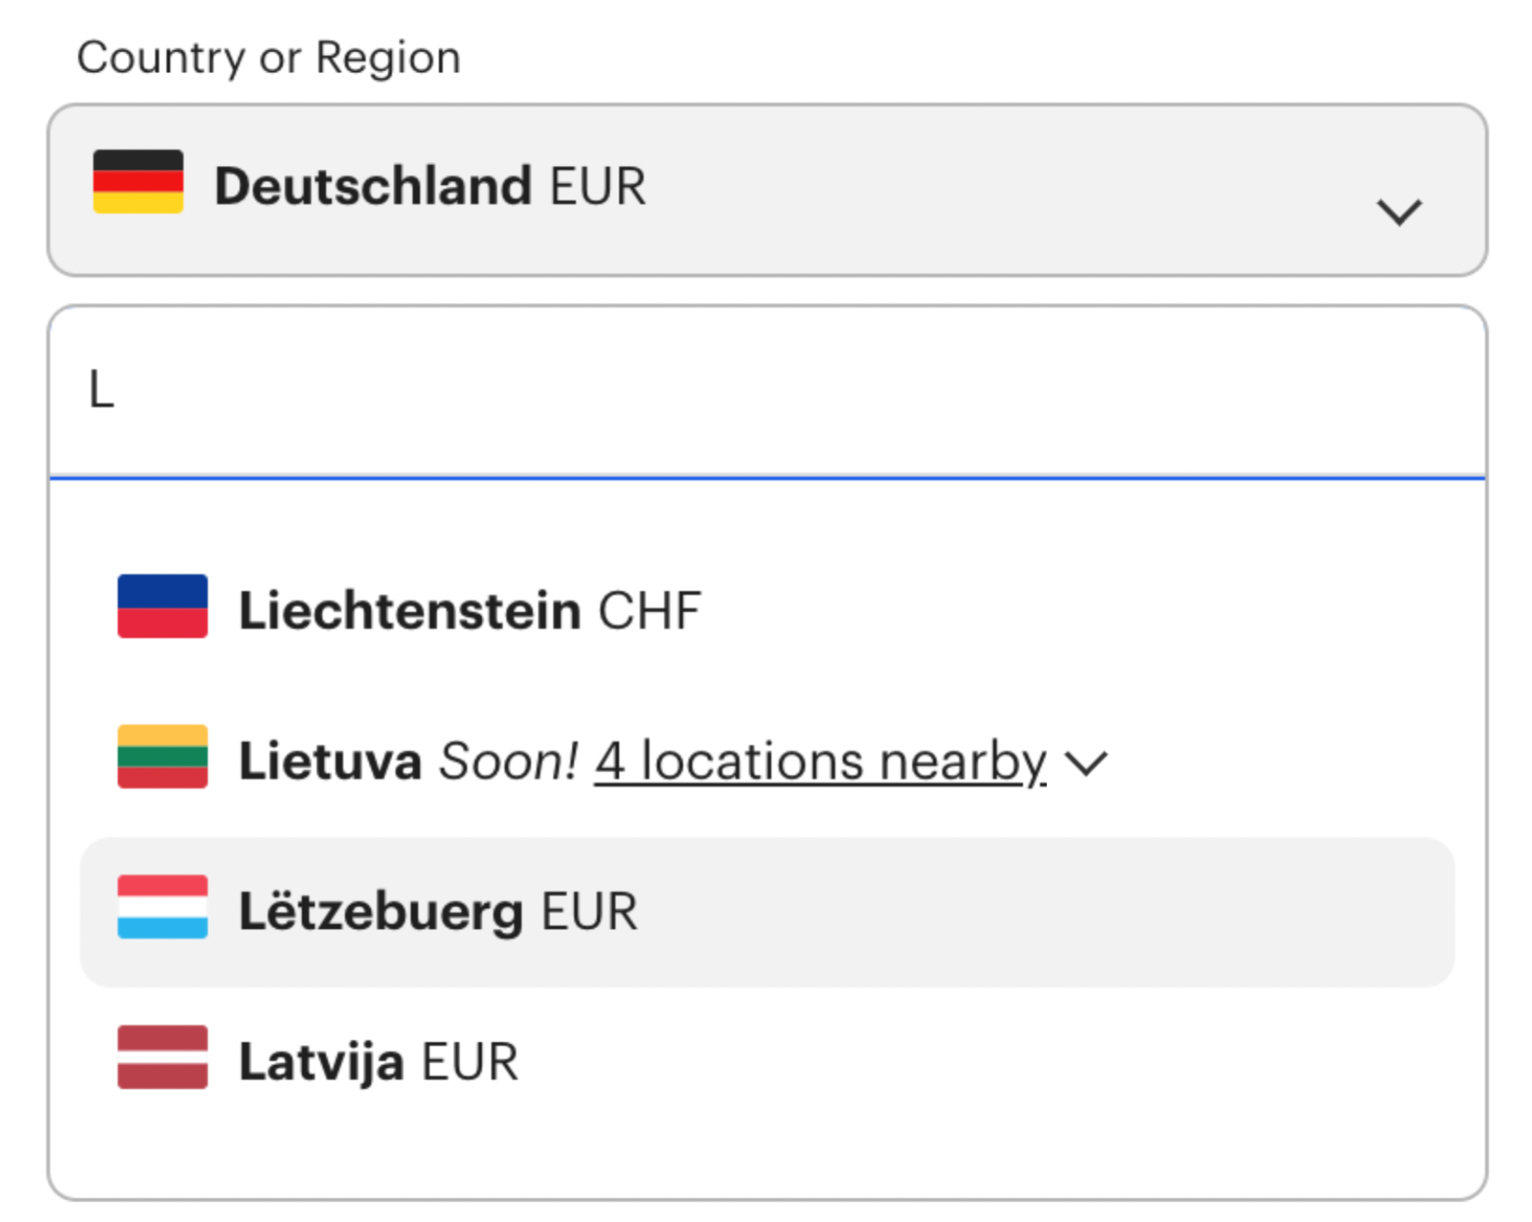
Task: Focus the country search field containing "L"
Action: point(766,392)
